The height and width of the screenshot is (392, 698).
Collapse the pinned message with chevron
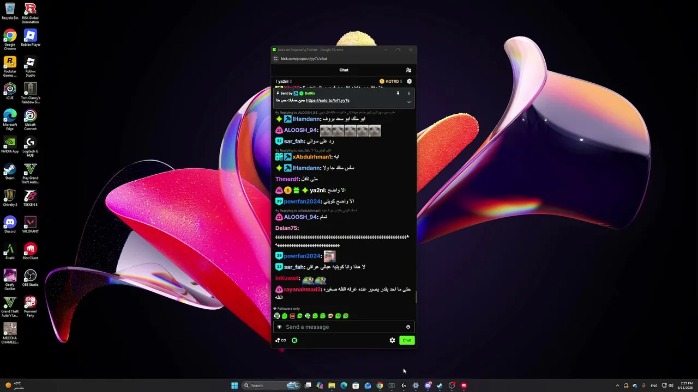[408, 102]
